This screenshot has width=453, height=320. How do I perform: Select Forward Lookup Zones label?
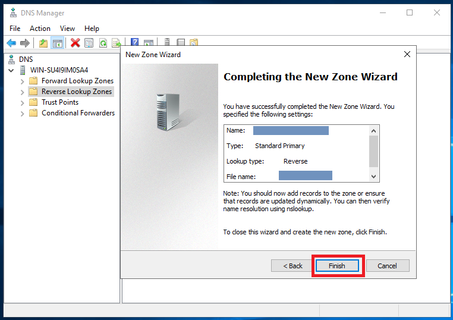tap(77, 81)
